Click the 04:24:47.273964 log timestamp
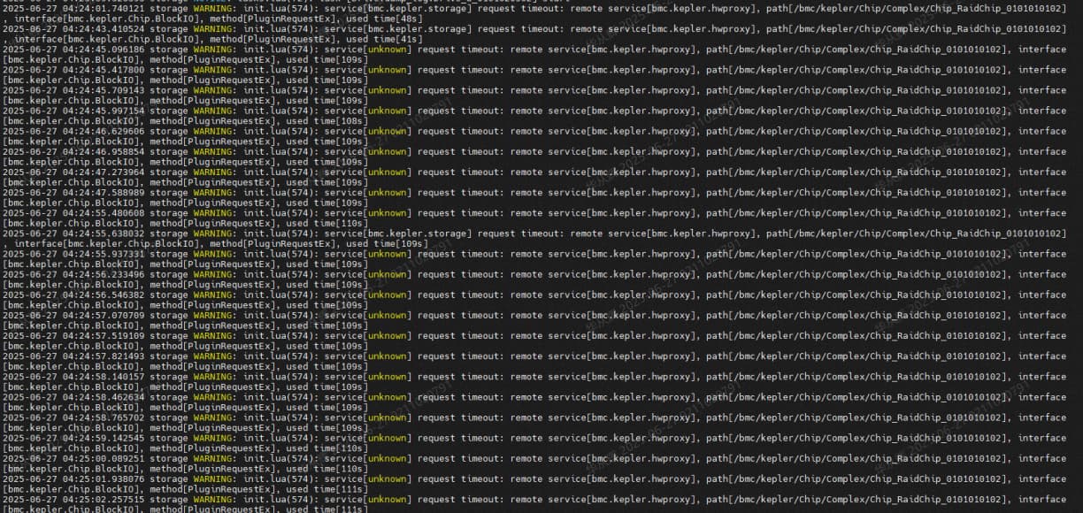The width and height of the screenshot is (1083, 513). [x=103, y=172]
